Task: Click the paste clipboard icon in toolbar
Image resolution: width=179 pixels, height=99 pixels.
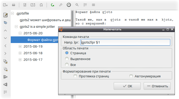Action: (x=41, y=5)
